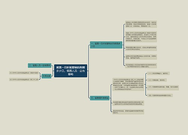Click the bracket connector beside 引用法条
The width and height of the screenshot is (188, 135).
coord(40,76)
